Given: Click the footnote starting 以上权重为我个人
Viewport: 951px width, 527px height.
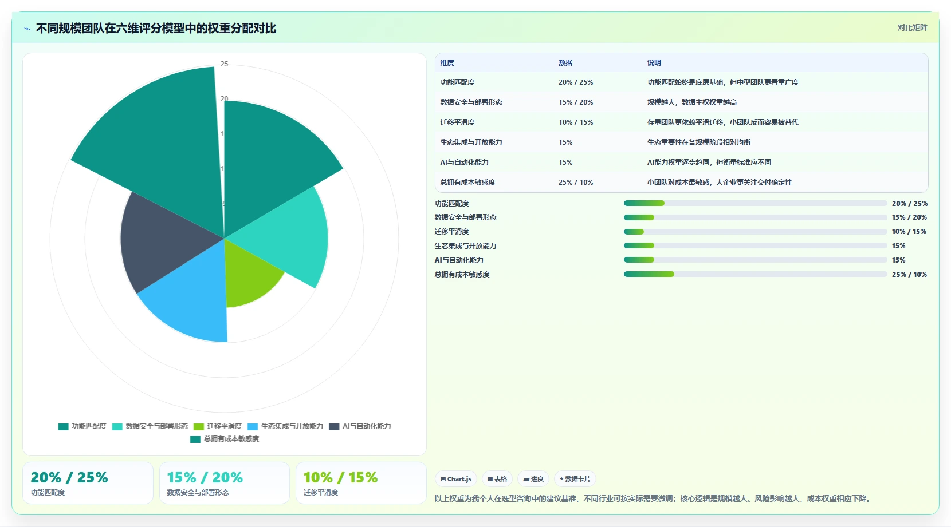Looking at the screenshot, I should point(654,499).
